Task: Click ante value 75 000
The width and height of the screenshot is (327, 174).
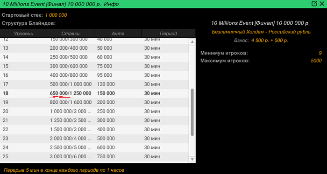Action: pyautogui.click(x=105, y=66)
